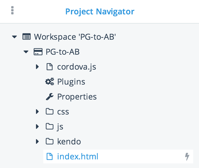Click the lightning bolt icon beside index.html
199x168 pixels.
187,156
